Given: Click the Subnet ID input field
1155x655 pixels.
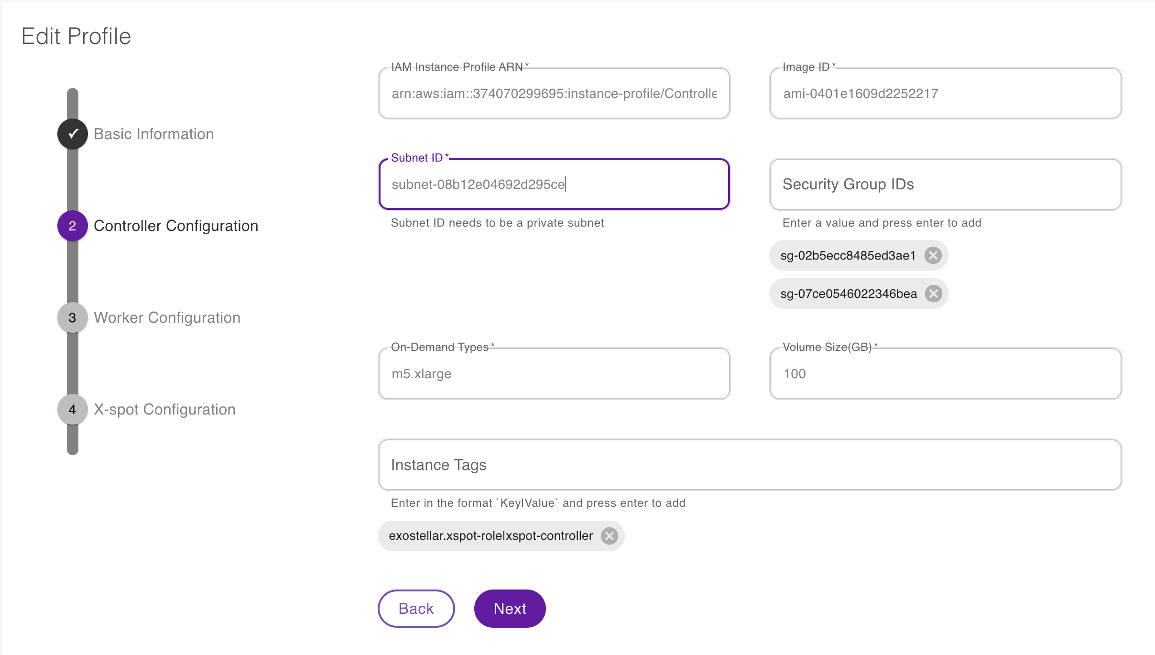Looking at the screenshot, I should [554, 185].
